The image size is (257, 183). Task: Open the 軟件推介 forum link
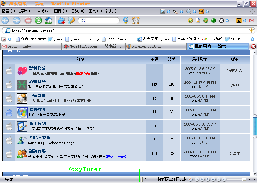pos(38,109)
